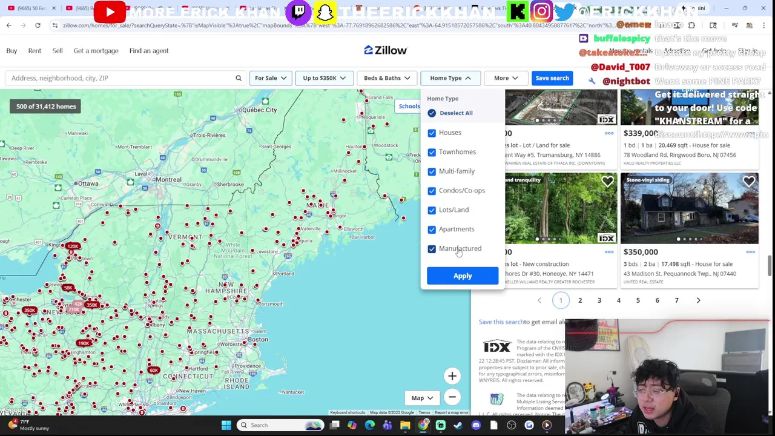Uncheck the Apartments home type
775x436 pixels.
tap(432, 230)
